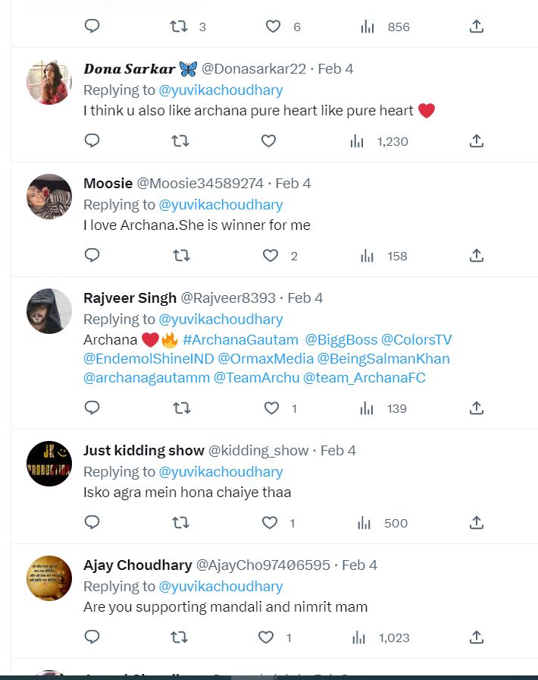Image resolution: width=538 pixels, height=680 pixels.
Task: Like Dona Sarkar's reply
Action: tap(267, 140)
